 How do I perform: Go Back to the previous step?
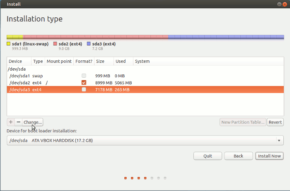(238, 156)
